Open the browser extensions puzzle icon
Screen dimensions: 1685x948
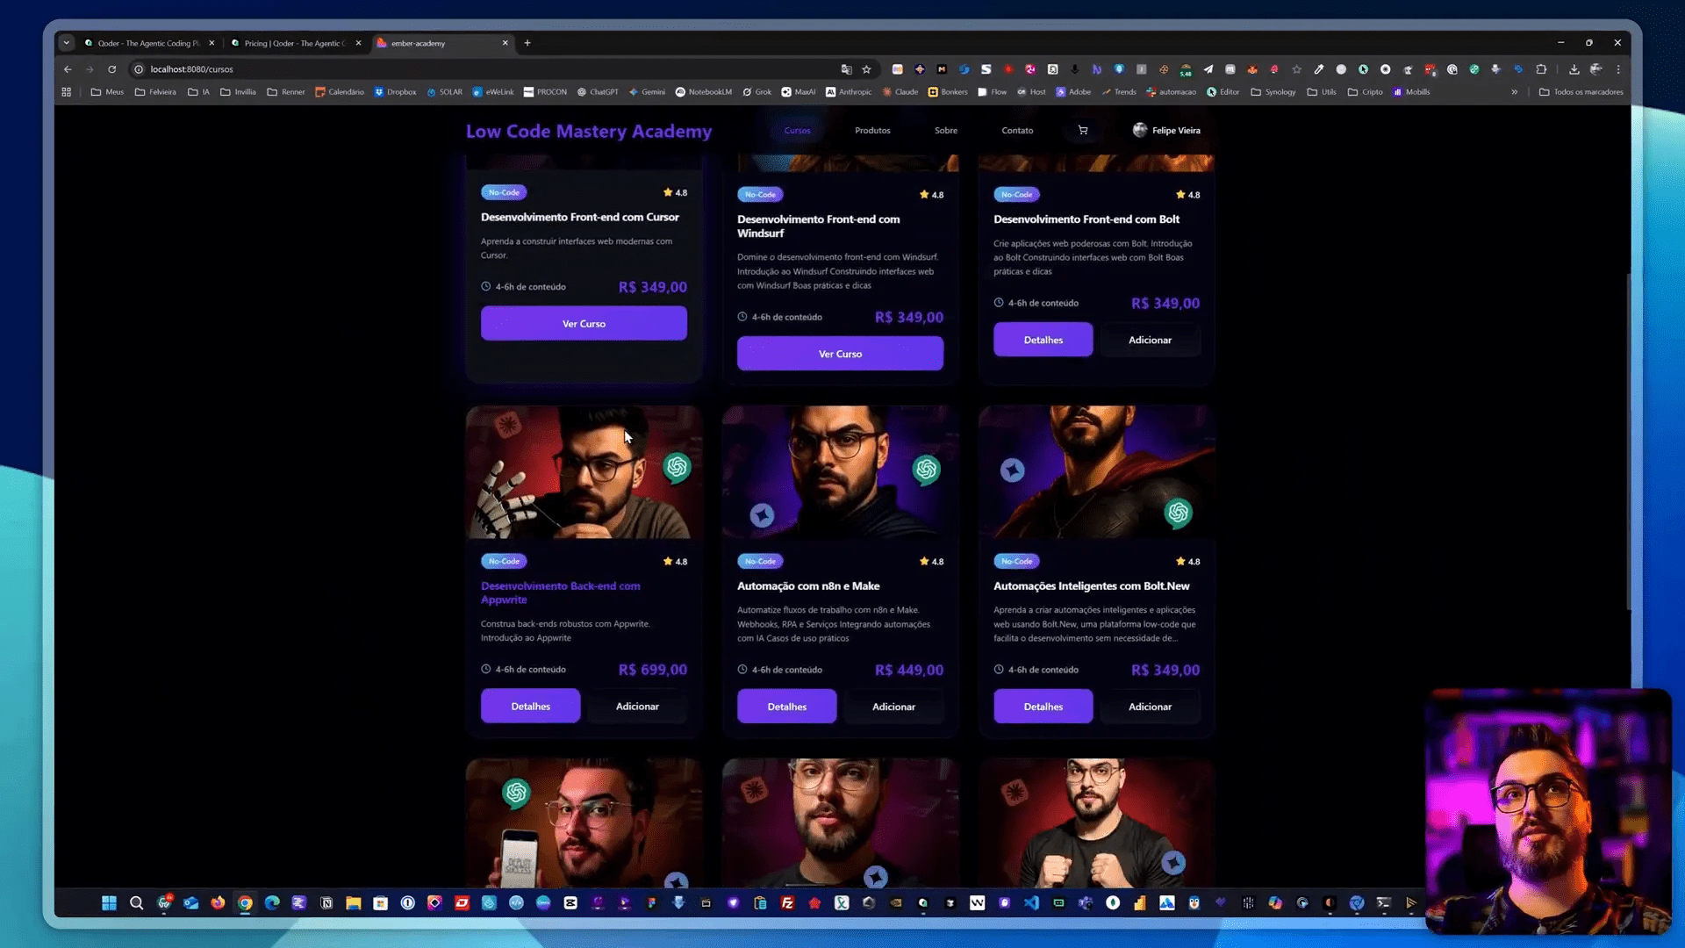(x=1541, y=69)
